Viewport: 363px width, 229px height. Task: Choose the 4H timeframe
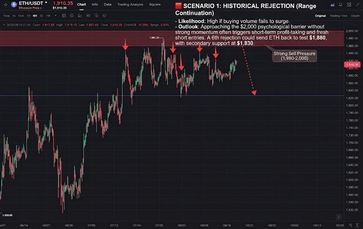click(35, 16)
